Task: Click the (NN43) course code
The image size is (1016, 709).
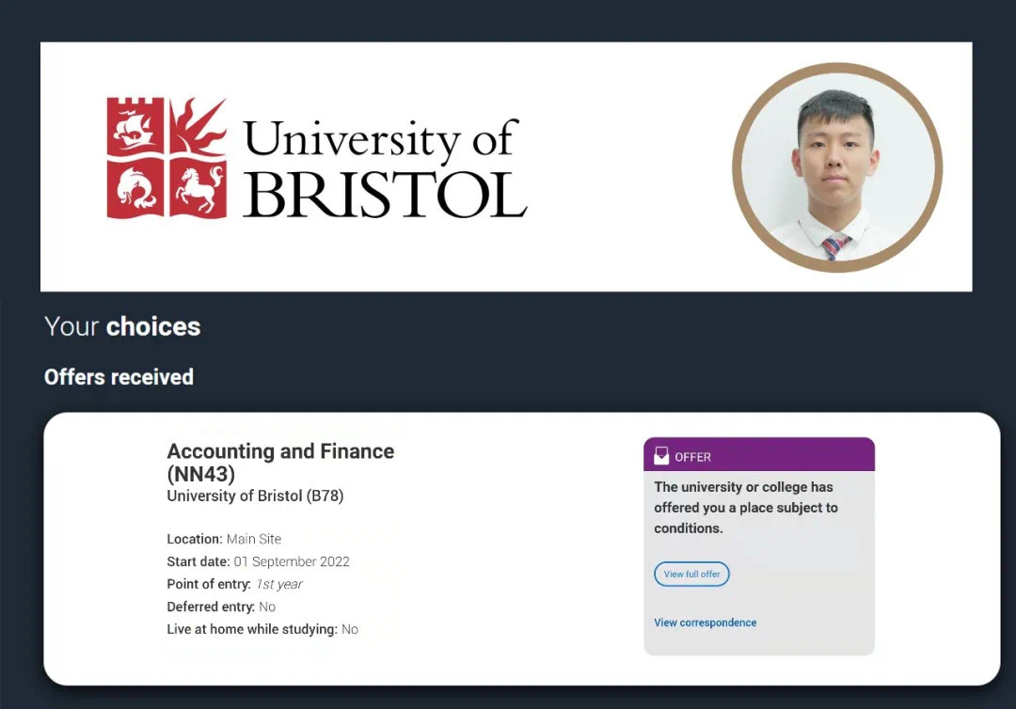Action: coord(200,475)
